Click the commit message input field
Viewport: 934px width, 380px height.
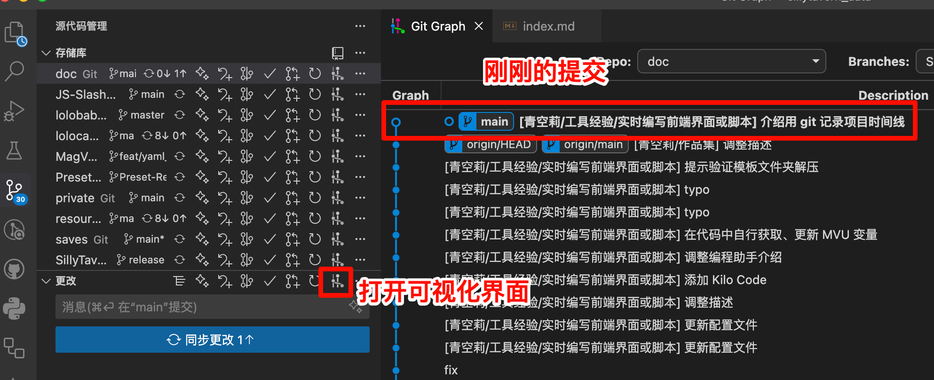tap(202, 307)
